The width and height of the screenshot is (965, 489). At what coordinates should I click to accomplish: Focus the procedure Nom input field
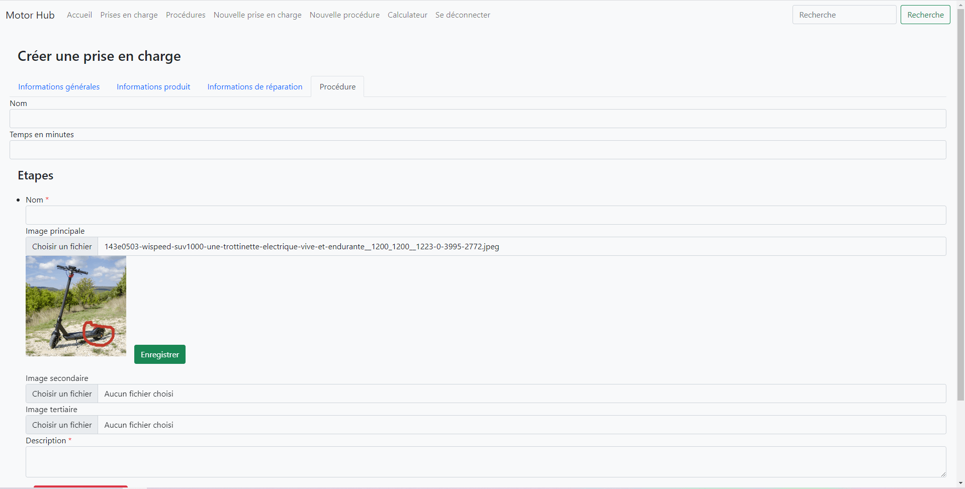click(x=478, y=119)
